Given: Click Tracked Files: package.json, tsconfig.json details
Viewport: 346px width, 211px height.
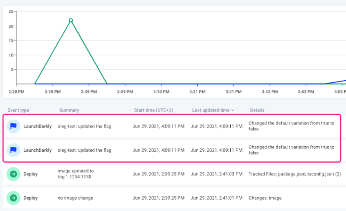Looking at the screenshot, I should pos(295,174).
